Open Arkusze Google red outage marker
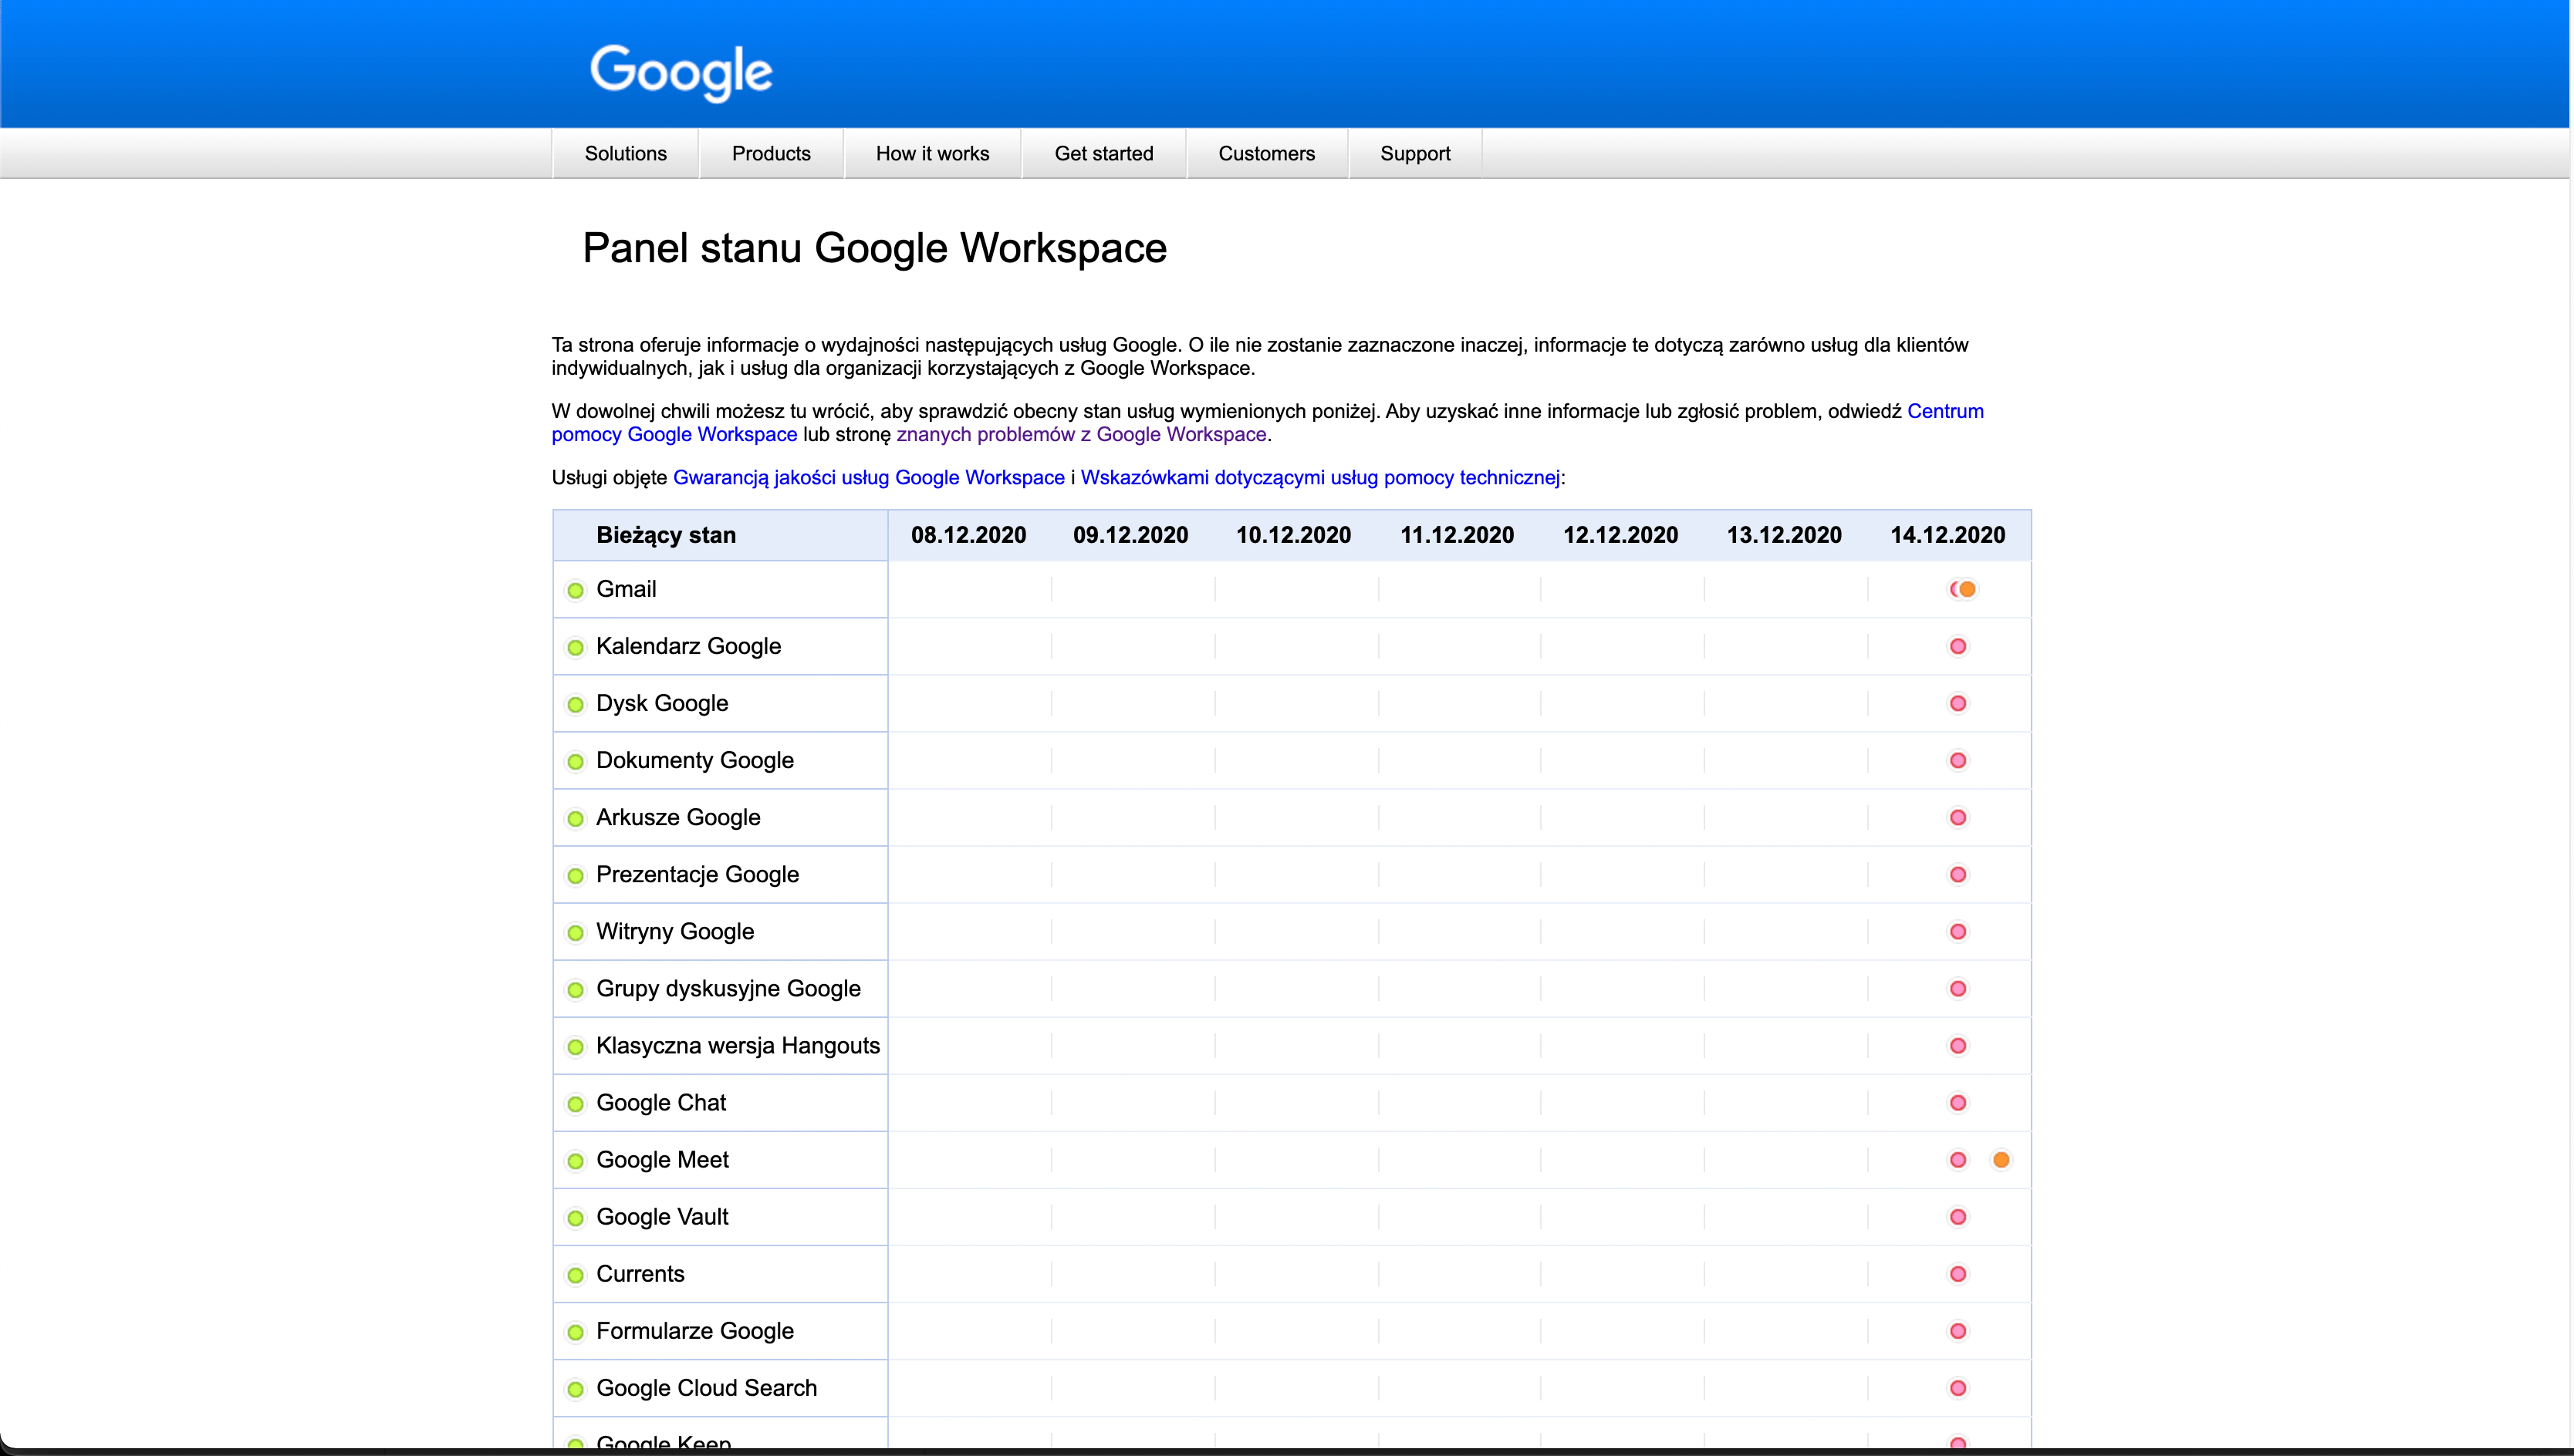The image size is (2574, 1456). (1958, 817)
